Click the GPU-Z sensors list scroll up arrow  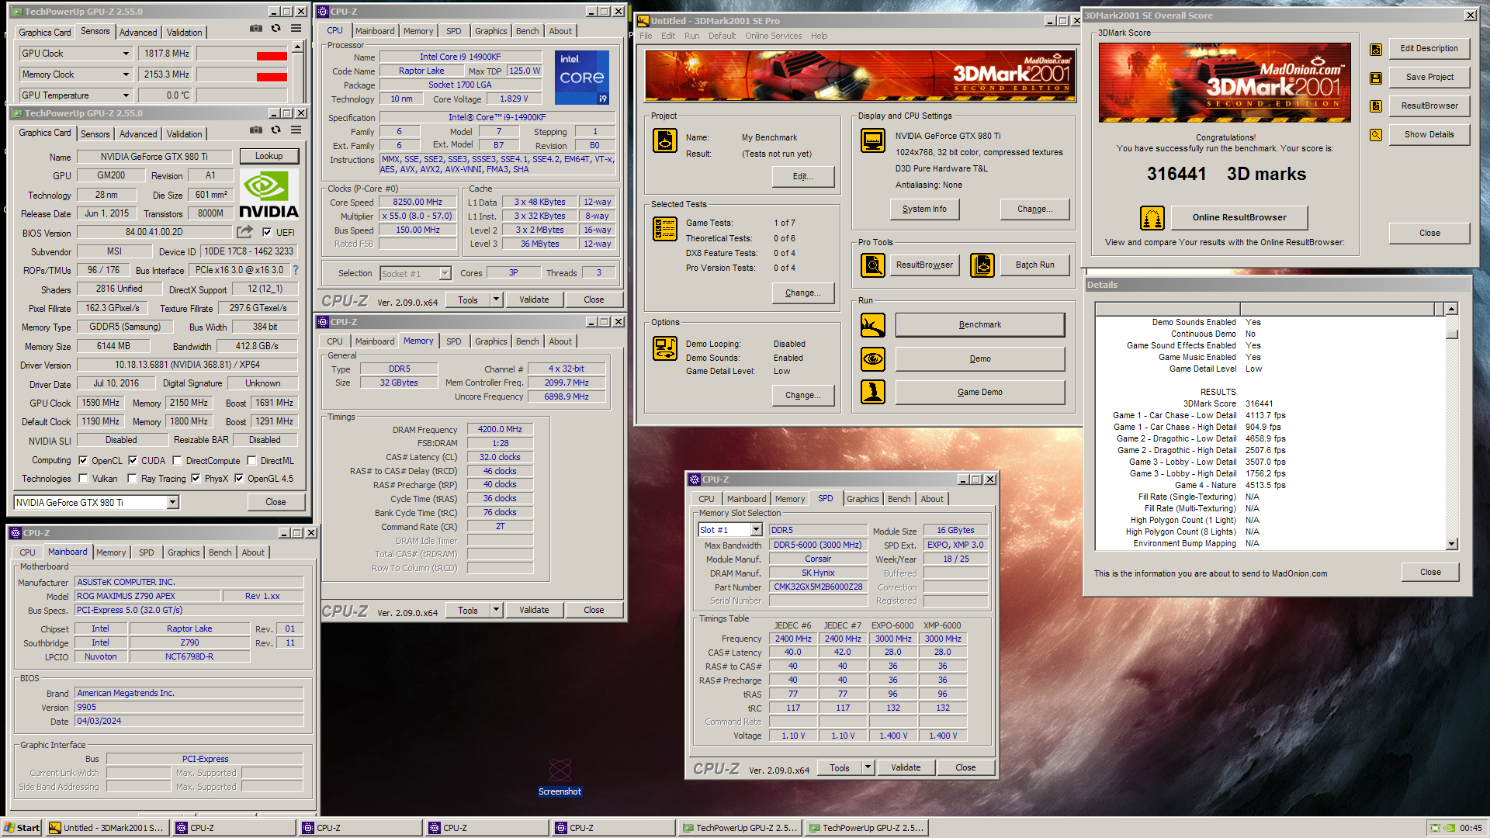(297, 48)
